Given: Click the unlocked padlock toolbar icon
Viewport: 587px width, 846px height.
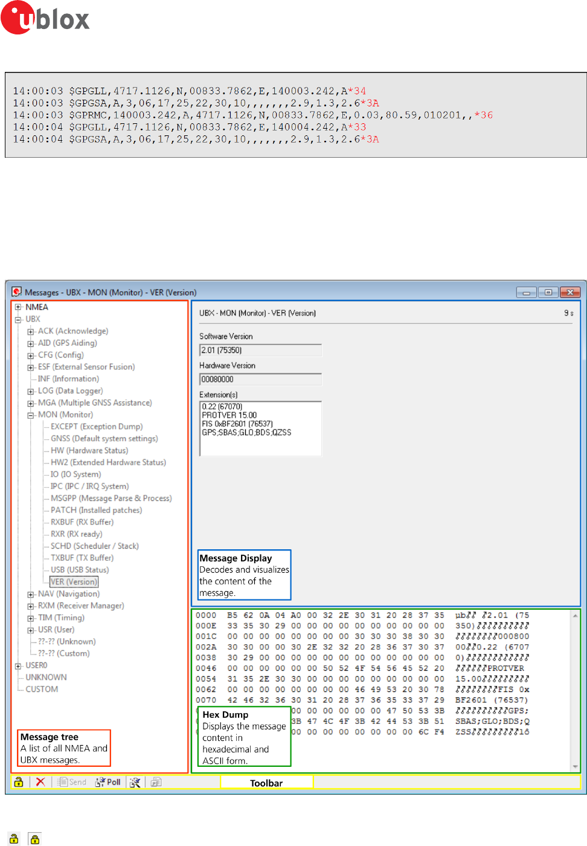Looking at the screenshot, I should (x=19, y=782).
